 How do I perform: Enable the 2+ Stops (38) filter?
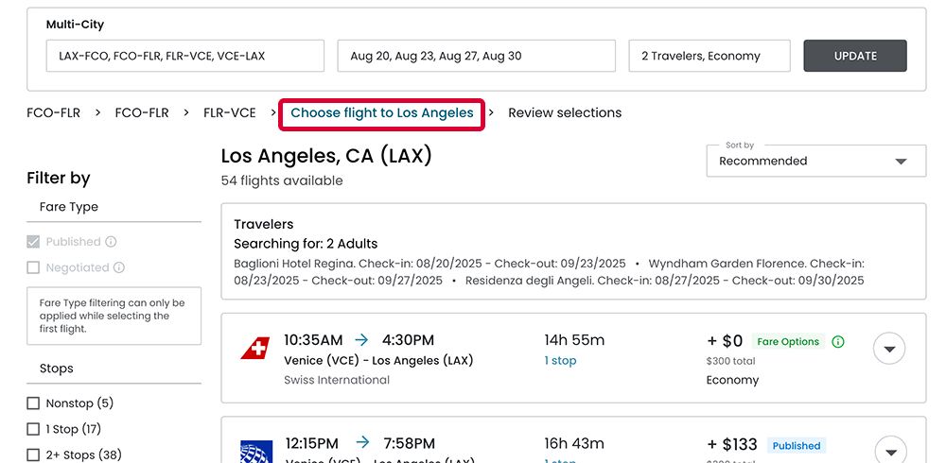[34, 455]
